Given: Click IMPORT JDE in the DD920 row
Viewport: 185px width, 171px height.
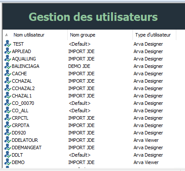Looking at the screenshot, I should (81, 133).
